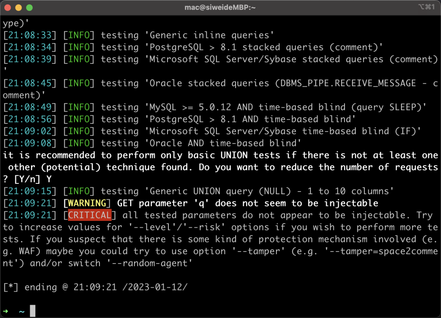This screenshot has height=318, width=441.
Task: Click the green fullscreen window button
Action: coord(30,8)
